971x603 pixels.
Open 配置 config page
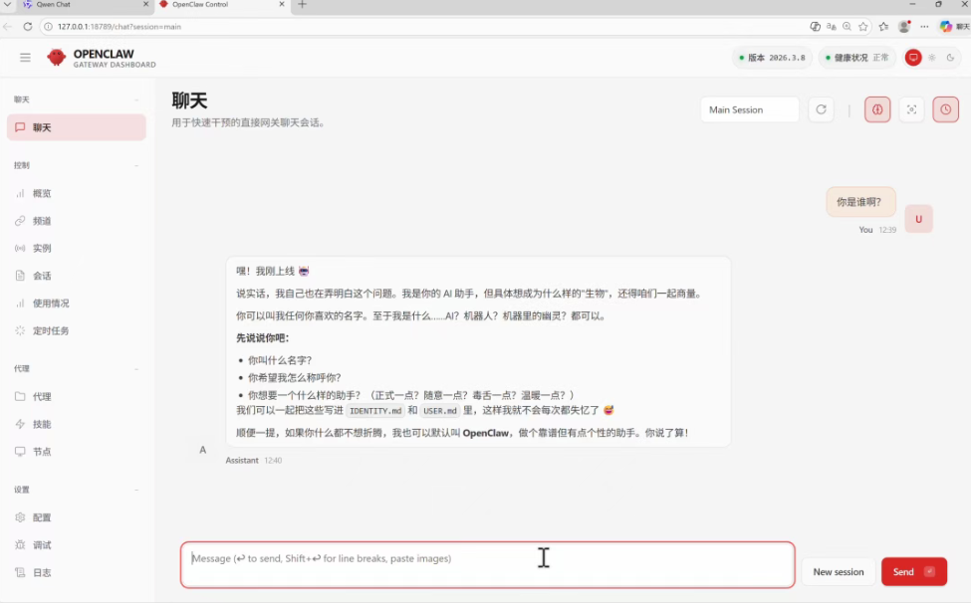click(76, 517)
